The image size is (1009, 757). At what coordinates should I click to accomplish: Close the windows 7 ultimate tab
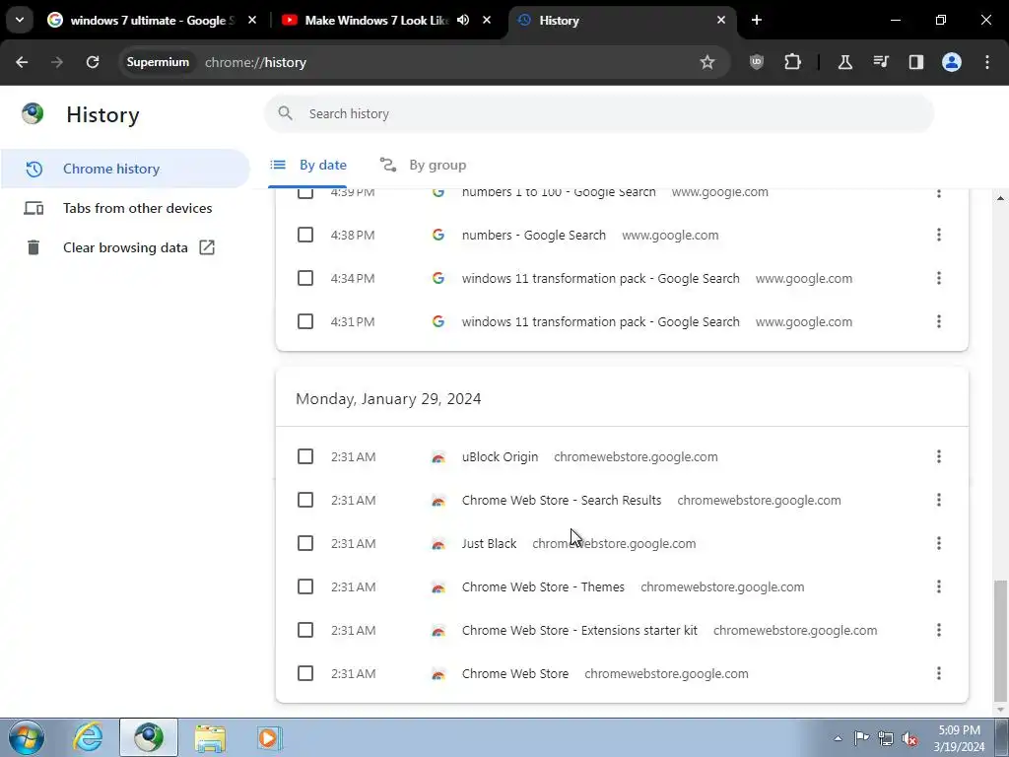252,20
